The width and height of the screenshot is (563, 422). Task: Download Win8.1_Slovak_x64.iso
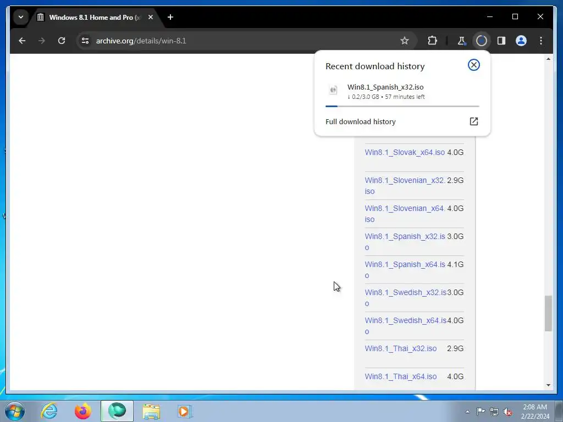[405, 152]
